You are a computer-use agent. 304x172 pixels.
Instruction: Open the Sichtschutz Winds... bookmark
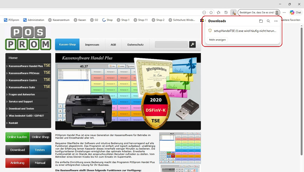182,20
